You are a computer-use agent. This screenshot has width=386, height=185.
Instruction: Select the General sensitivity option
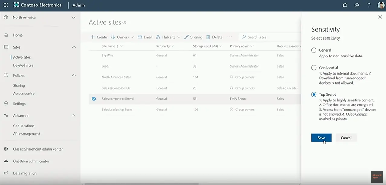(x=314, y=50)
